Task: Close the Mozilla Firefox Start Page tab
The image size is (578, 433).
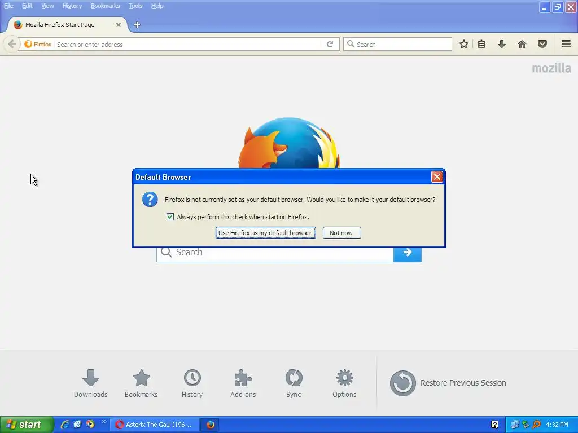Action: 119,25
